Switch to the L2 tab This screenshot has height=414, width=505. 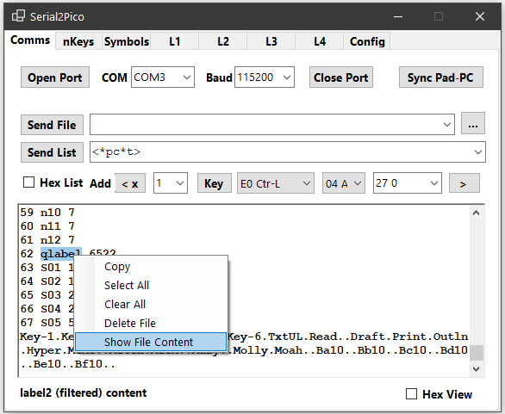pos(223,41)
